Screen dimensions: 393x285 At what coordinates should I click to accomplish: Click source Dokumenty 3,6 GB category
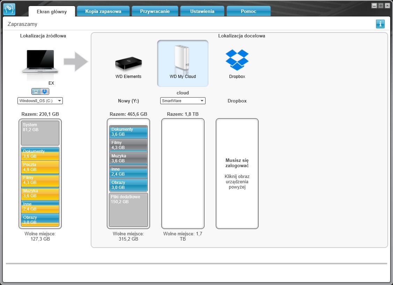pyautogui.click(x=40, y=154)
